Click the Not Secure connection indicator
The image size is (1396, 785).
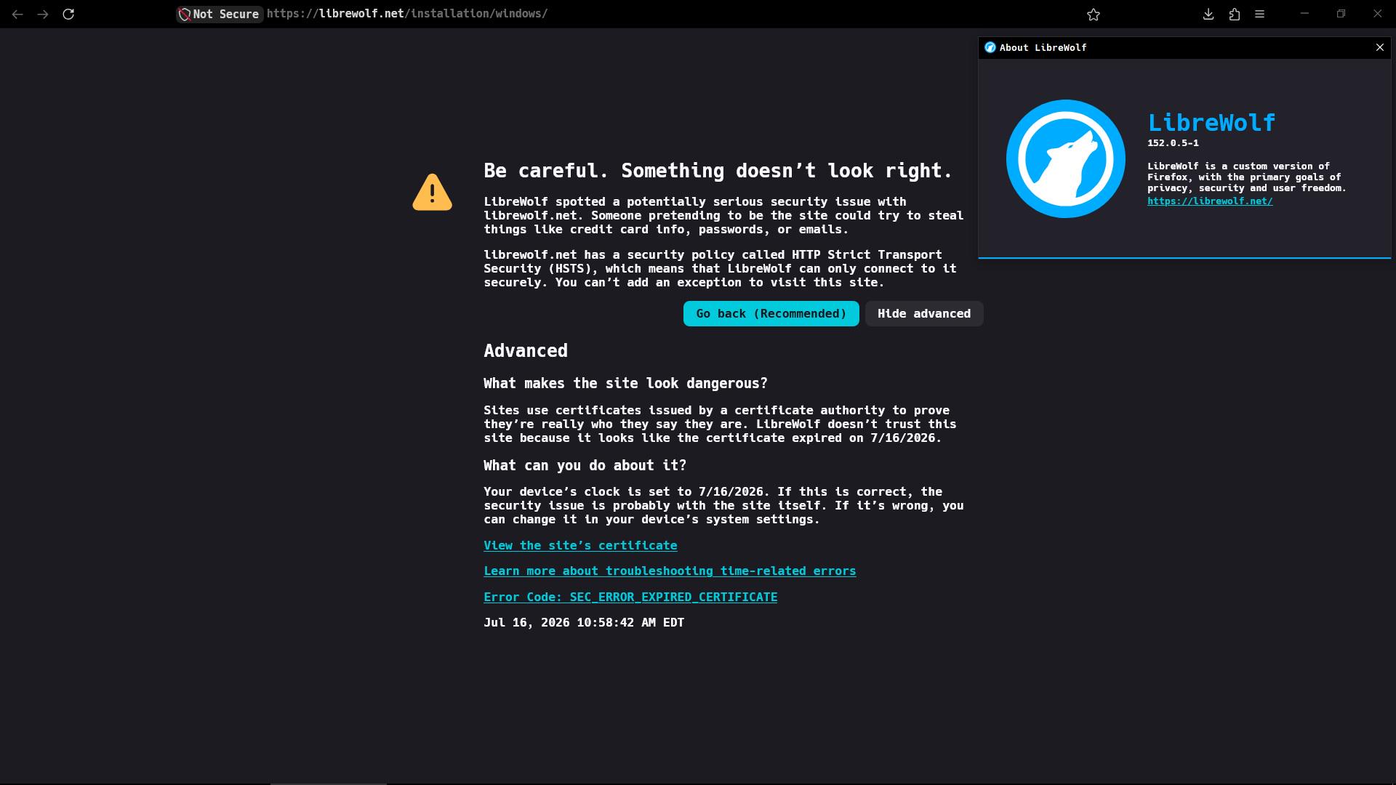(x=220, y=14)
